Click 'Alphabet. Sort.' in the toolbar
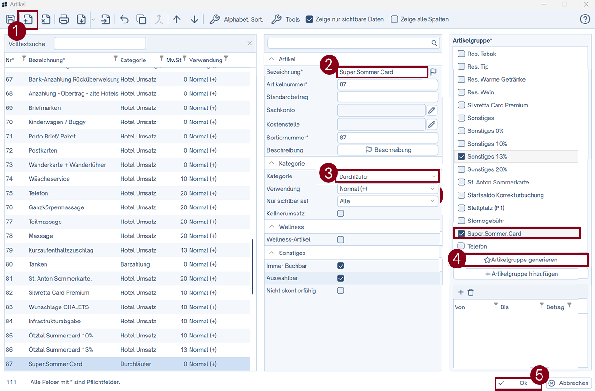The image size is (595, 391). pyautogui.click(x=237, y=19)
